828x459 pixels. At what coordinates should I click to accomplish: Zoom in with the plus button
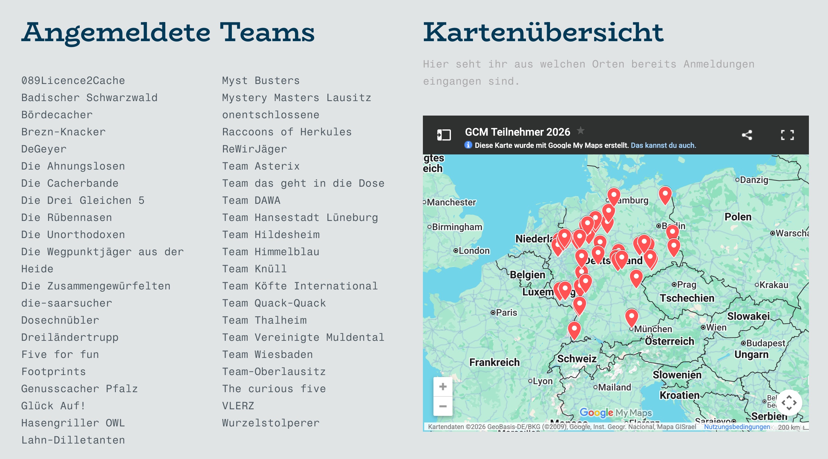pos(443,387)
